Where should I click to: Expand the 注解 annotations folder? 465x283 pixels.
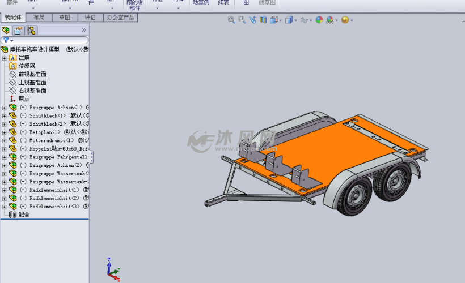(5, 58)
